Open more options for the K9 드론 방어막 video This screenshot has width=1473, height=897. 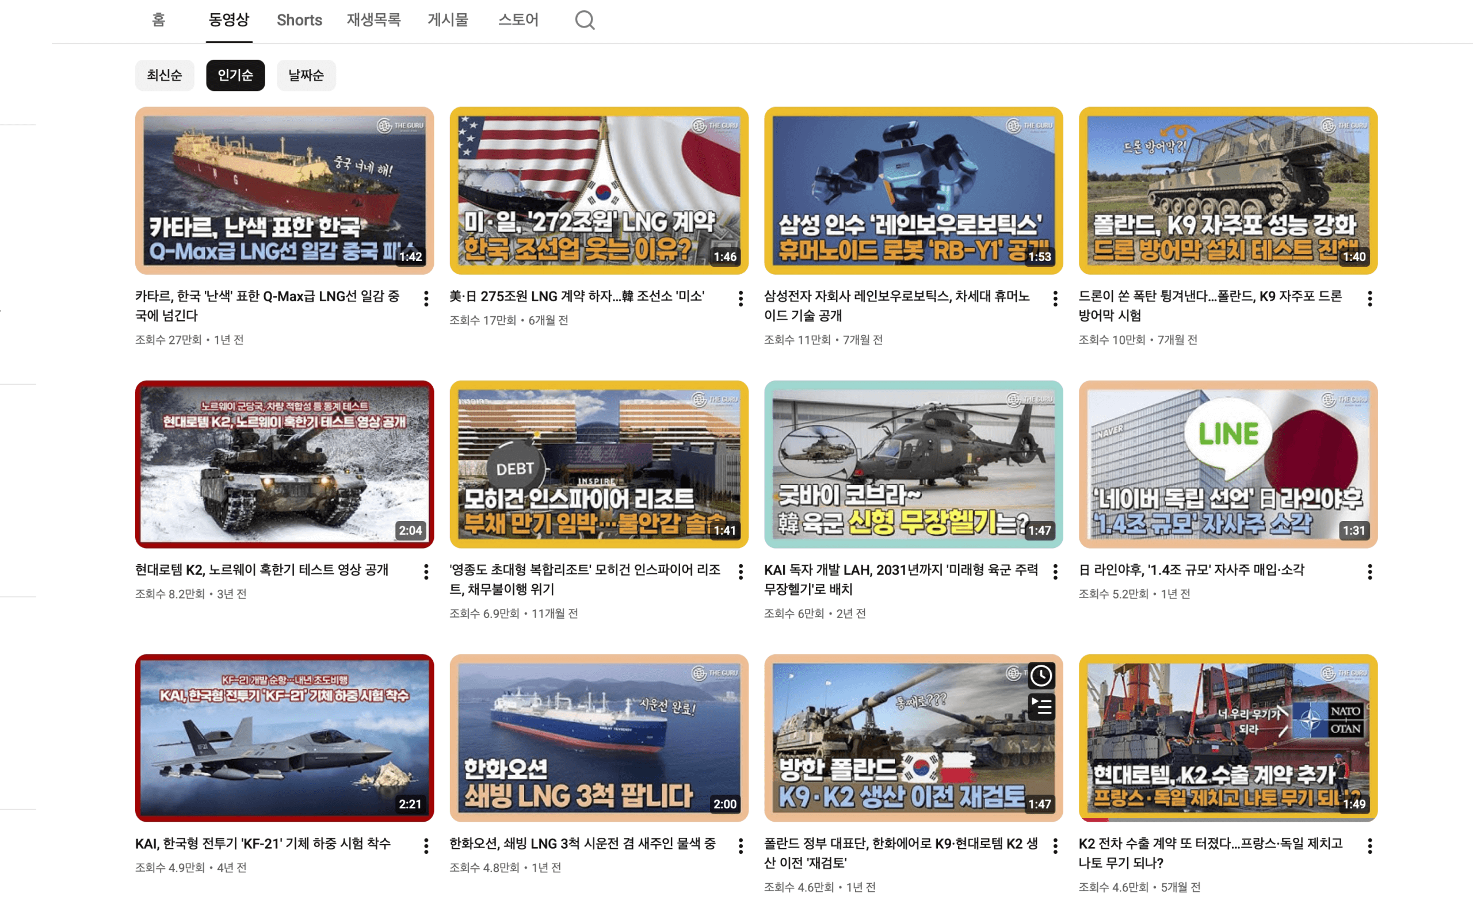tap(1369, 298)
